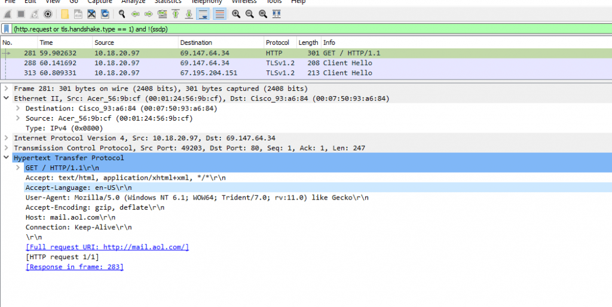Expand the Transmission Control Protocol row
612x307 pixels.
[x=7, y=148]
